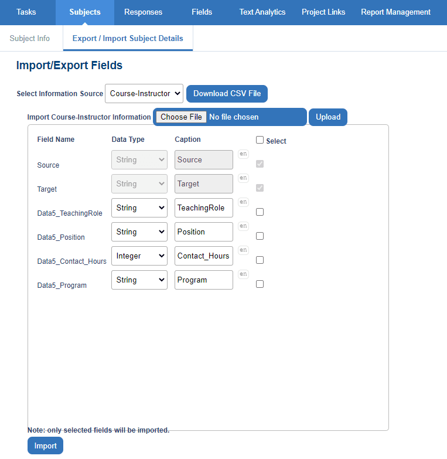Check the Data5_Program row checkbox
Screen dimensions: 447x459
tap(260, 284)
